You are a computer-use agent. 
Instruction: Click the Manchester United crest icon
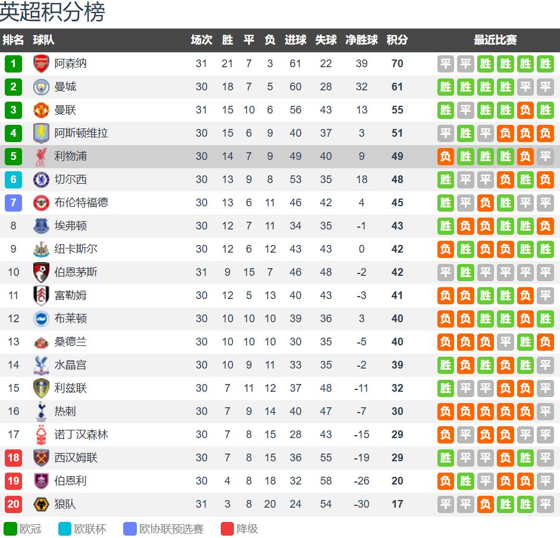click(x=41, y=110)
